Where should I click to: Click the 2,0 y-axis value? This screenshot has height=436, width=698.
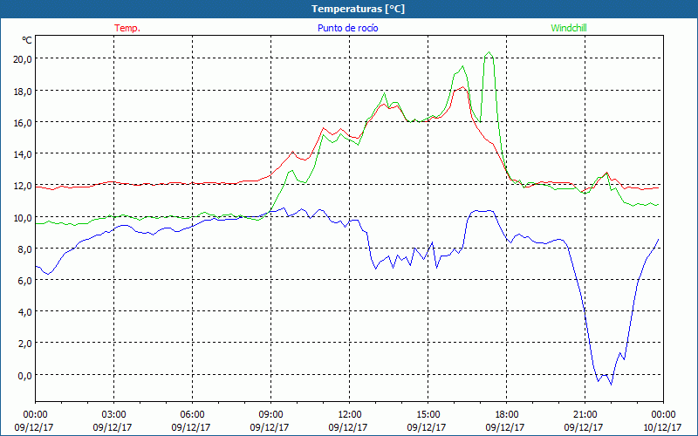[24, 344]
